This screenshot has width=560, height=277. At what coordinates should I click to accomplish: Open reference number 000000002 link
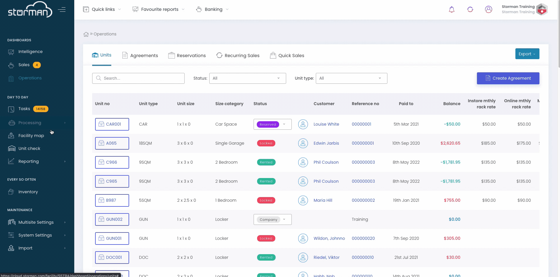[x=363, y=200]
